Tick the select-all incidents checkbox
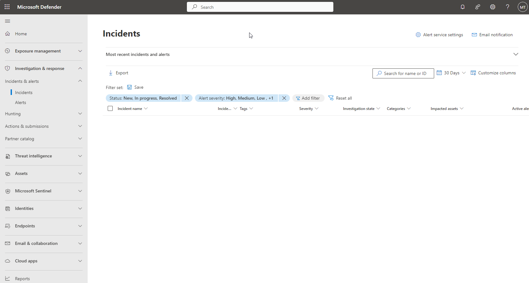Screen dimensions: 529x283 point(110,108)
